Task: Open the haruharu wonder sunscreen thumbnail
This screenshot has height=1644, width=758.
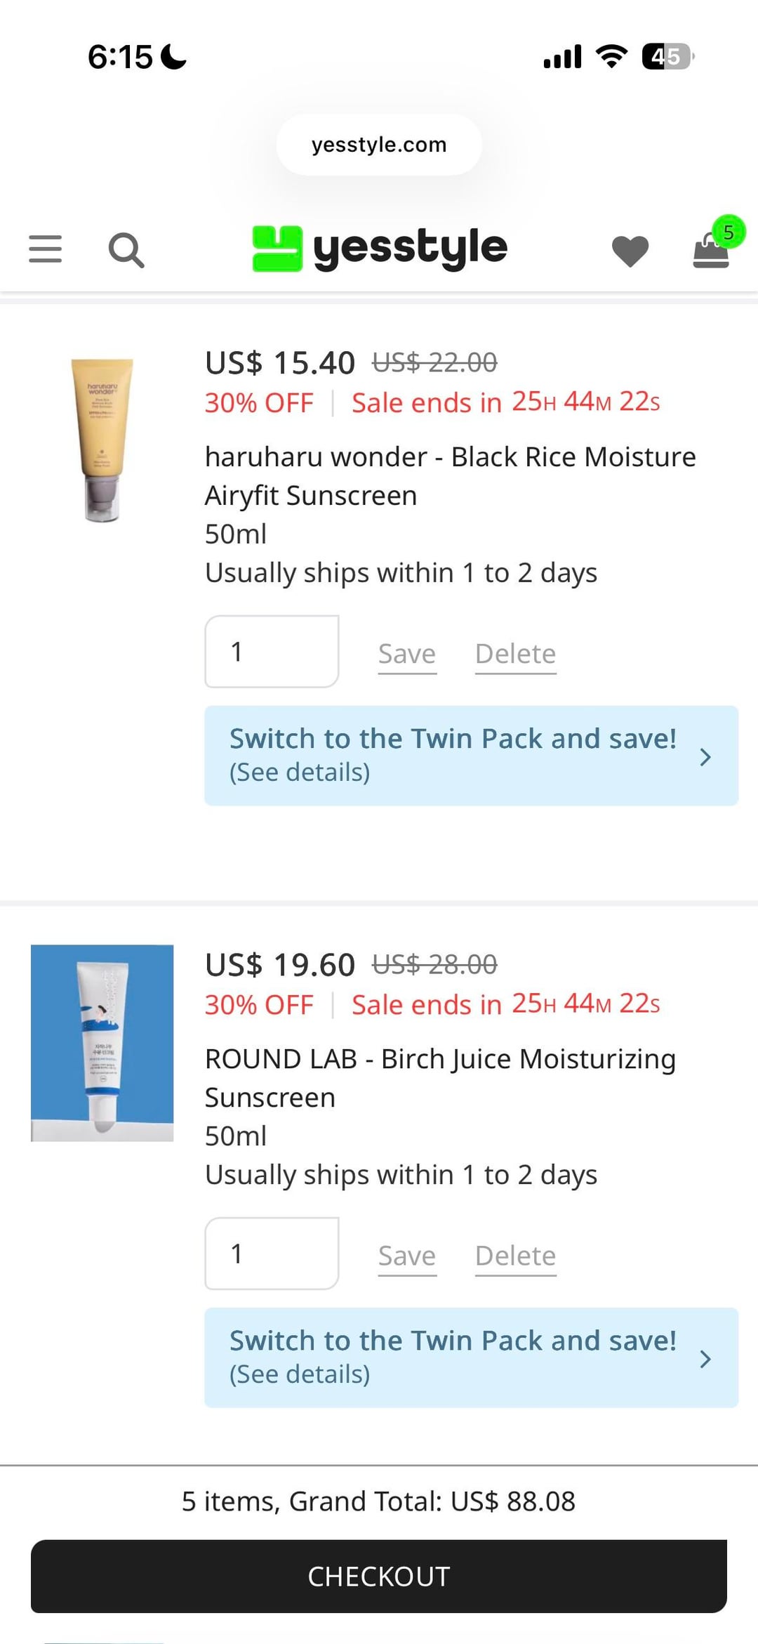Action: tap(102, 440)
